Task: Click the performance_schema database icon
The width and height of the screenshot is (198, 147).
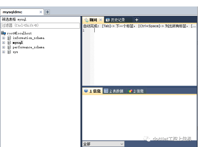Action: pyautogui.click(x=9, y=47)
